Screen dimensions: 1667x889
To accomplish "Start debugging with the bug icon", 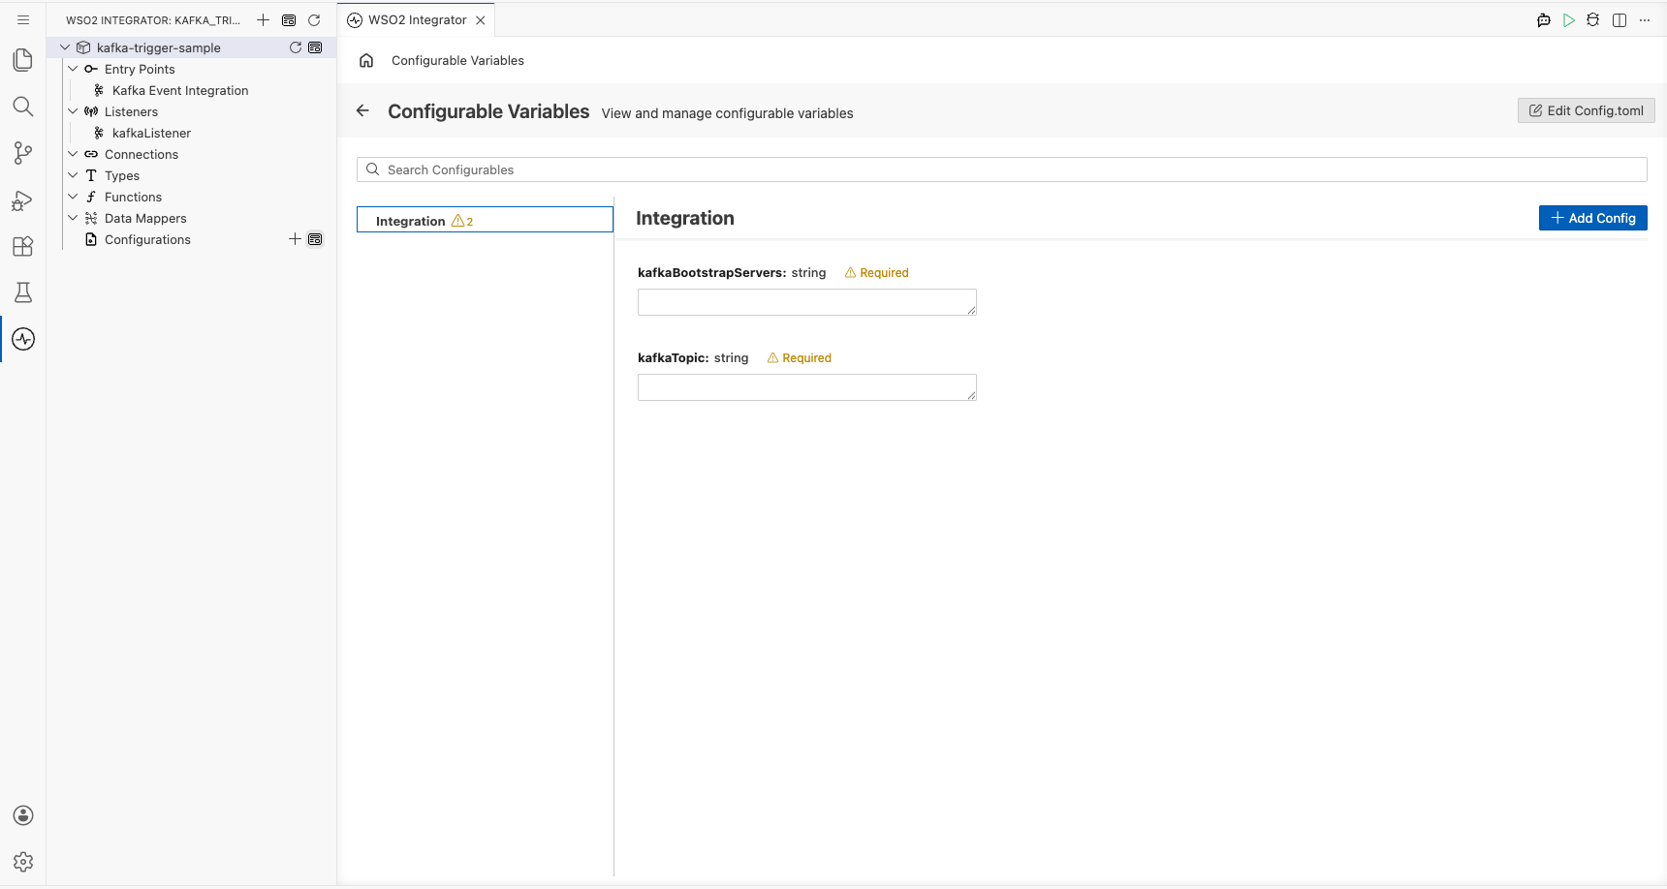I will (x=1593, y=19).
